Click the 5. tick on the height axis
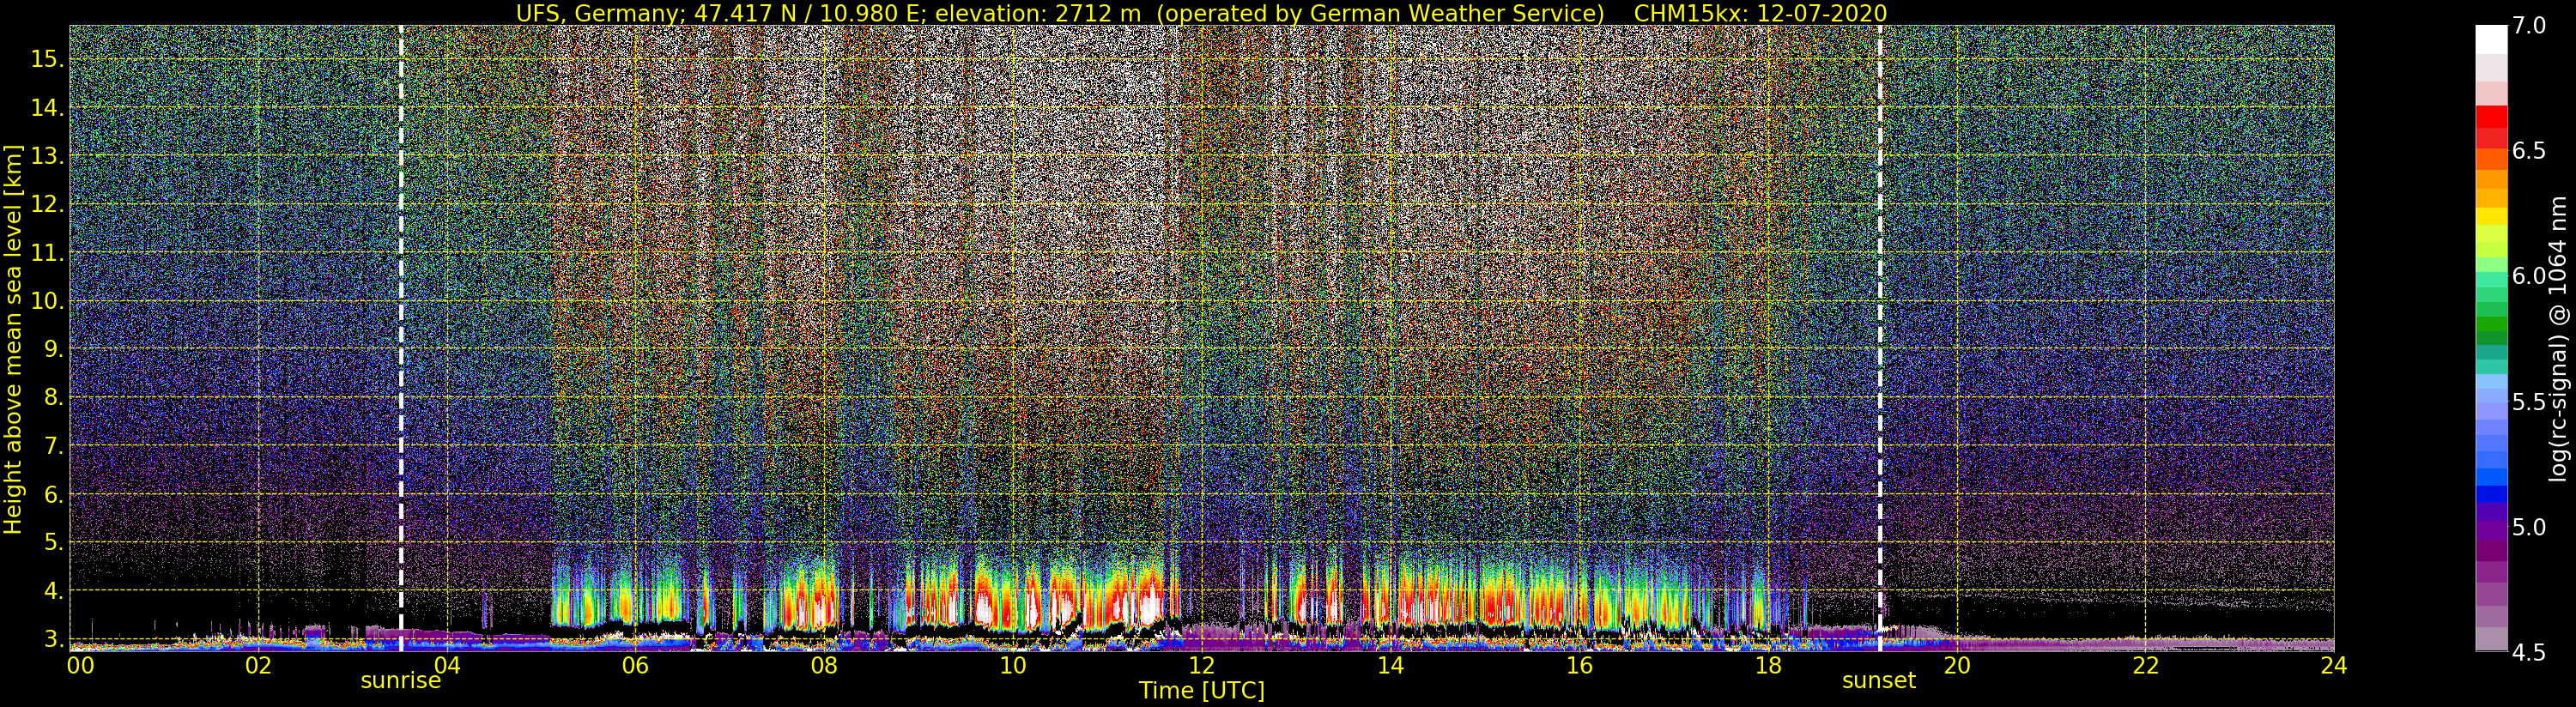This screenshot has width=2576, height=707. (52, 542)
